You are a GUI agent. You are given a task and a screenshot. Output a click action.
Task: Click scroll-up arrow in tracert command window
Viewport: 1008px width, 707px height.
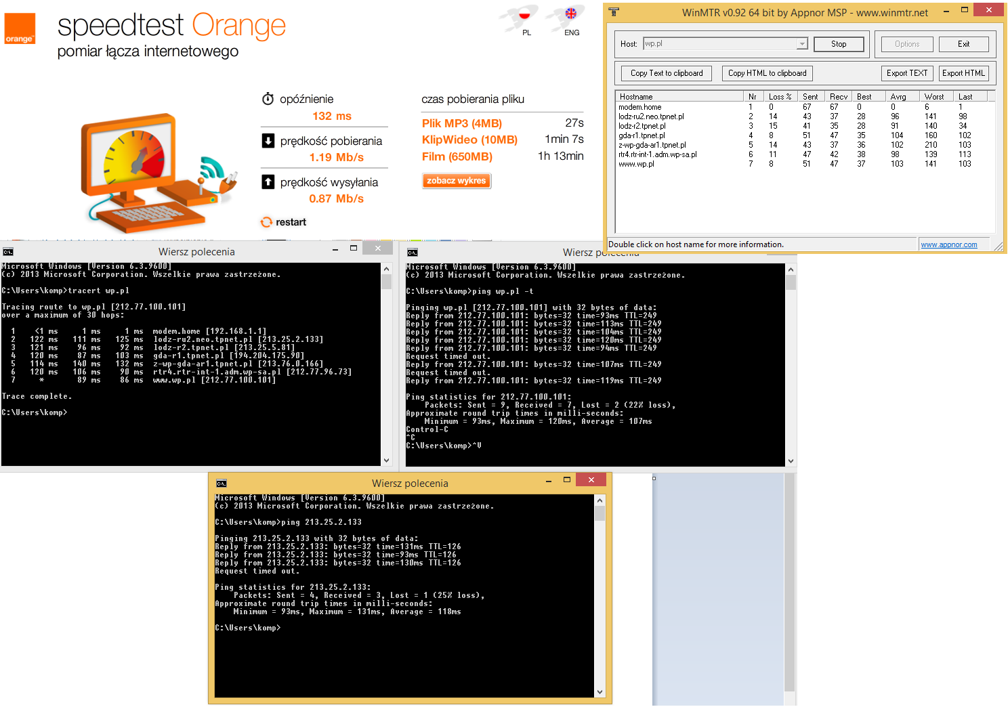tap(386, 269)
